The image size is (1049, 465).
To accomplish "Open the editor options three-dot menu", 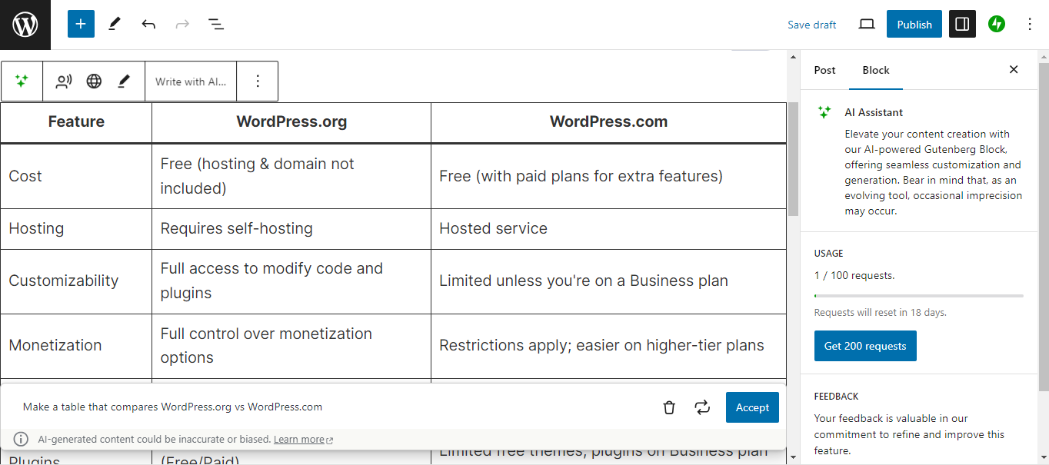I will coord(1030,24).
